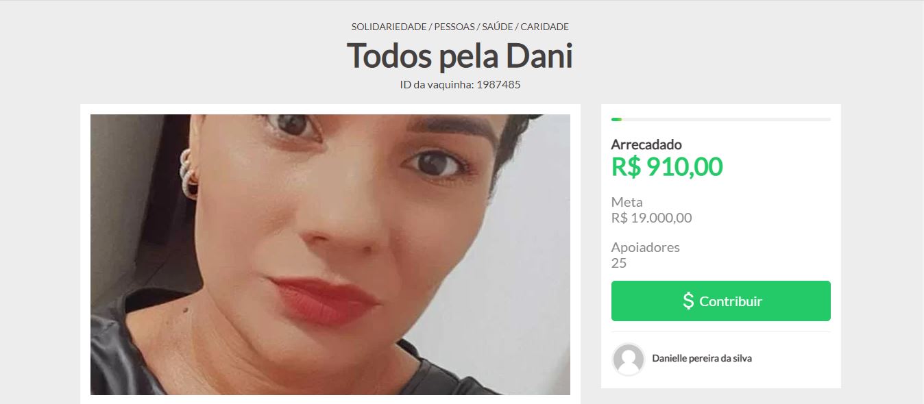The image size is (924, 404).
Task: Open the campaign's main photo
Action: (x=330, y=255)
